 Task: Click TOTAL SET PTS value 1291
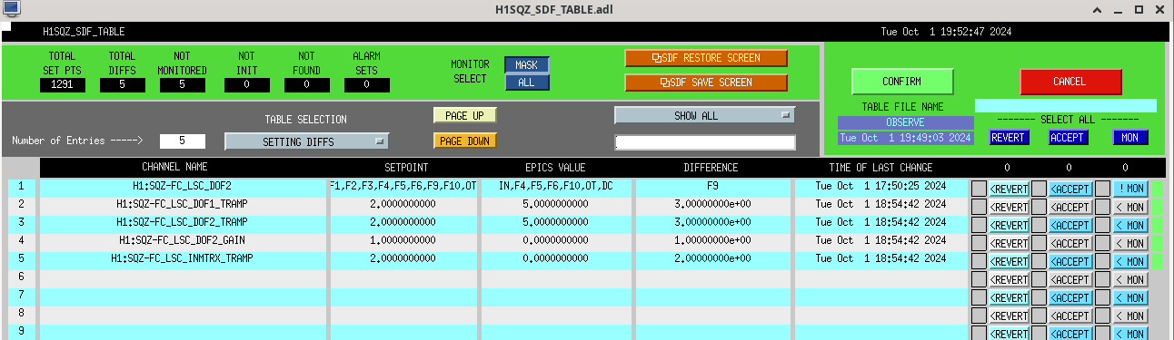(62, 85)
